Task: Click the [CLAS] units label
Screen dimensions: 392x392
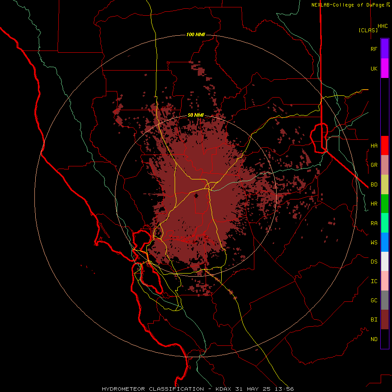Action: click(368, 30)
